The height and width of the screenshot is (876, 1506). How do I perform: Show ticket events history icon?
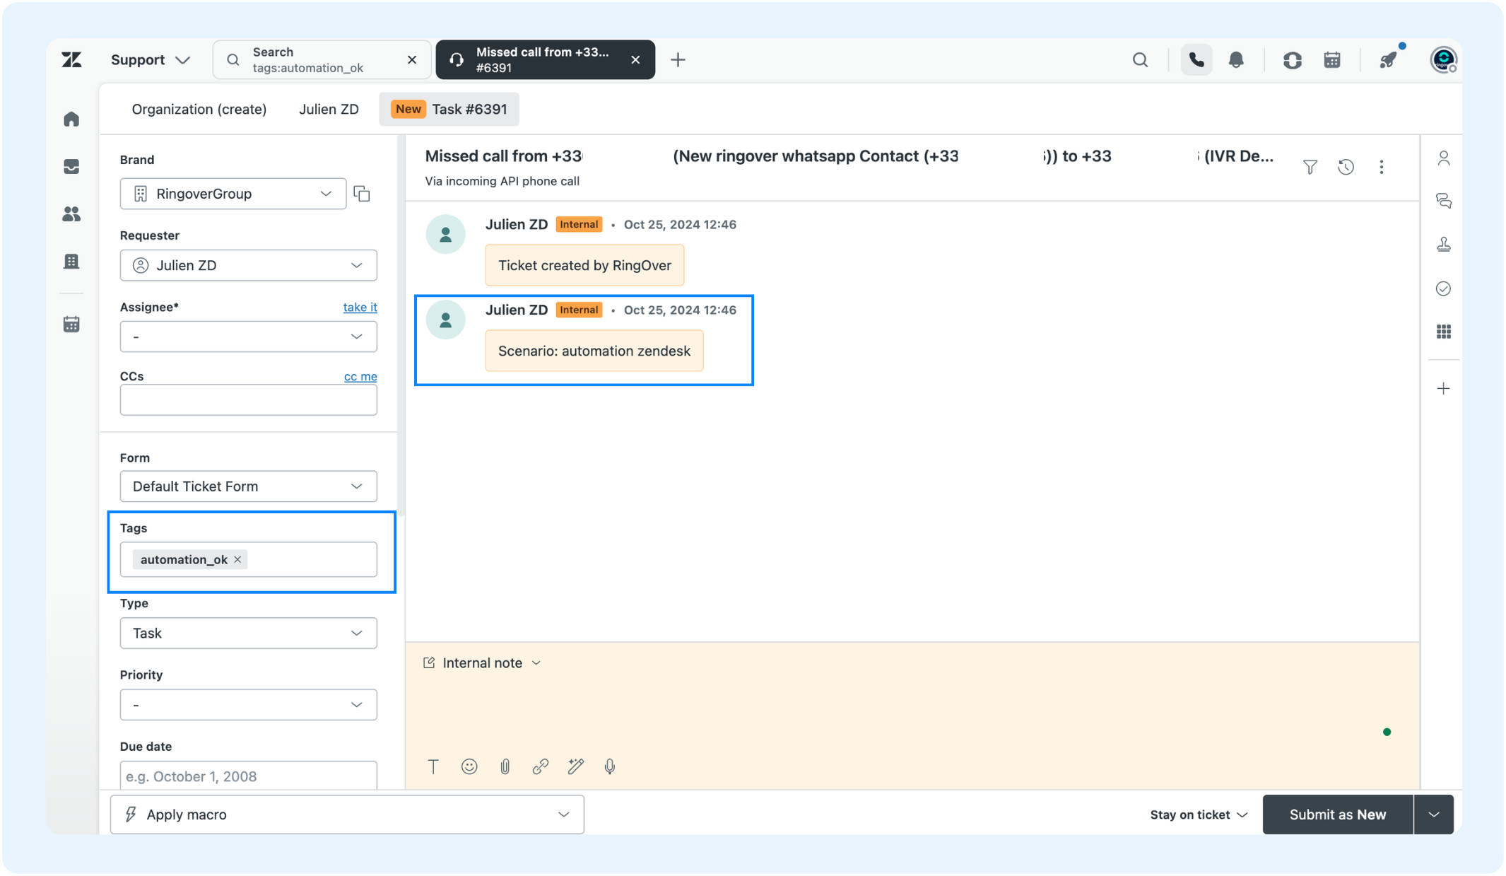[1346, 167]
